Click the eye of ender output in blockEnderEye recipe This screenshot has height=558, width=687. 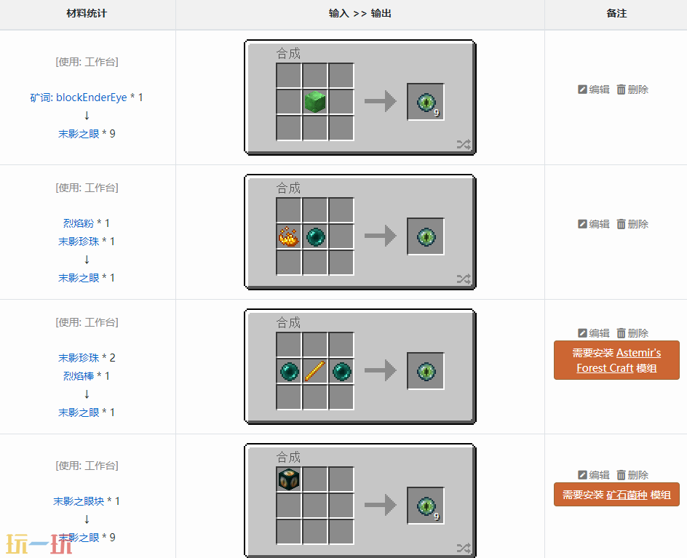click(x=426, y=102)
